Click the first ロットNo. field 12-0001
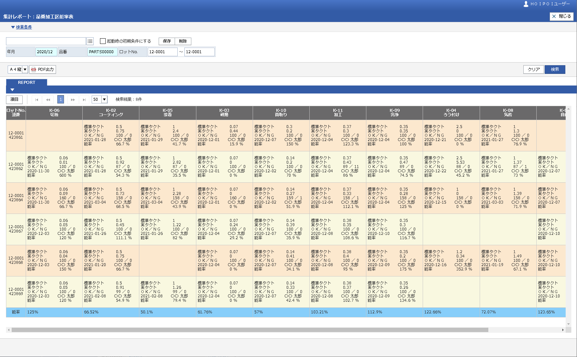This screenshot has width=577, height=357. point(163,52)
